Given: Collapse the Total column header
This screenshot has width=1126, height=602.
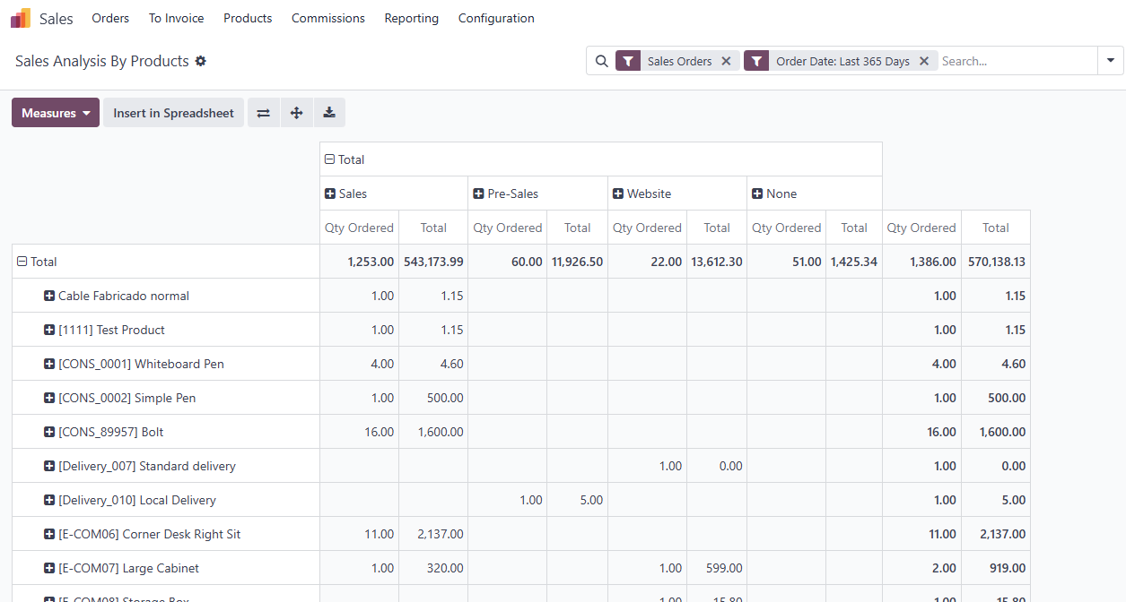Looking at the screenshot, I should click(x=330, y=159).
